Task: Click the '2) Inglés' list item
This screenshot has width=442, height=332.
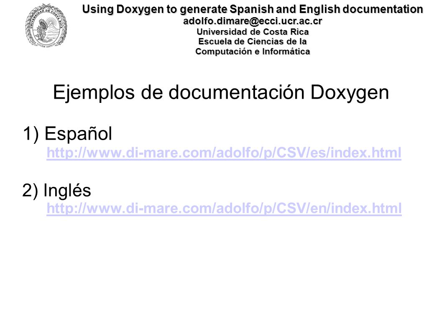Action: (56, 190)
